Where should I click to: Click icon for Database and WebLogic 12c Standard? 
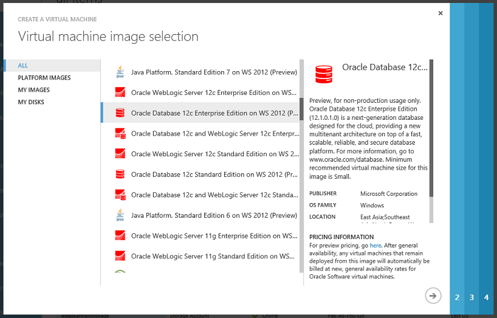(120, 195)
